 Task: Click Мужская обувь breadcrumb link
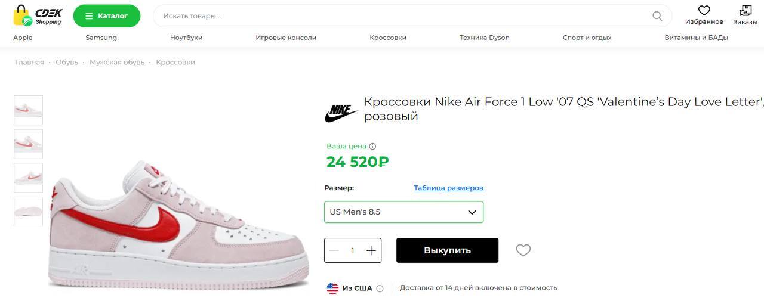coord(117,62)
